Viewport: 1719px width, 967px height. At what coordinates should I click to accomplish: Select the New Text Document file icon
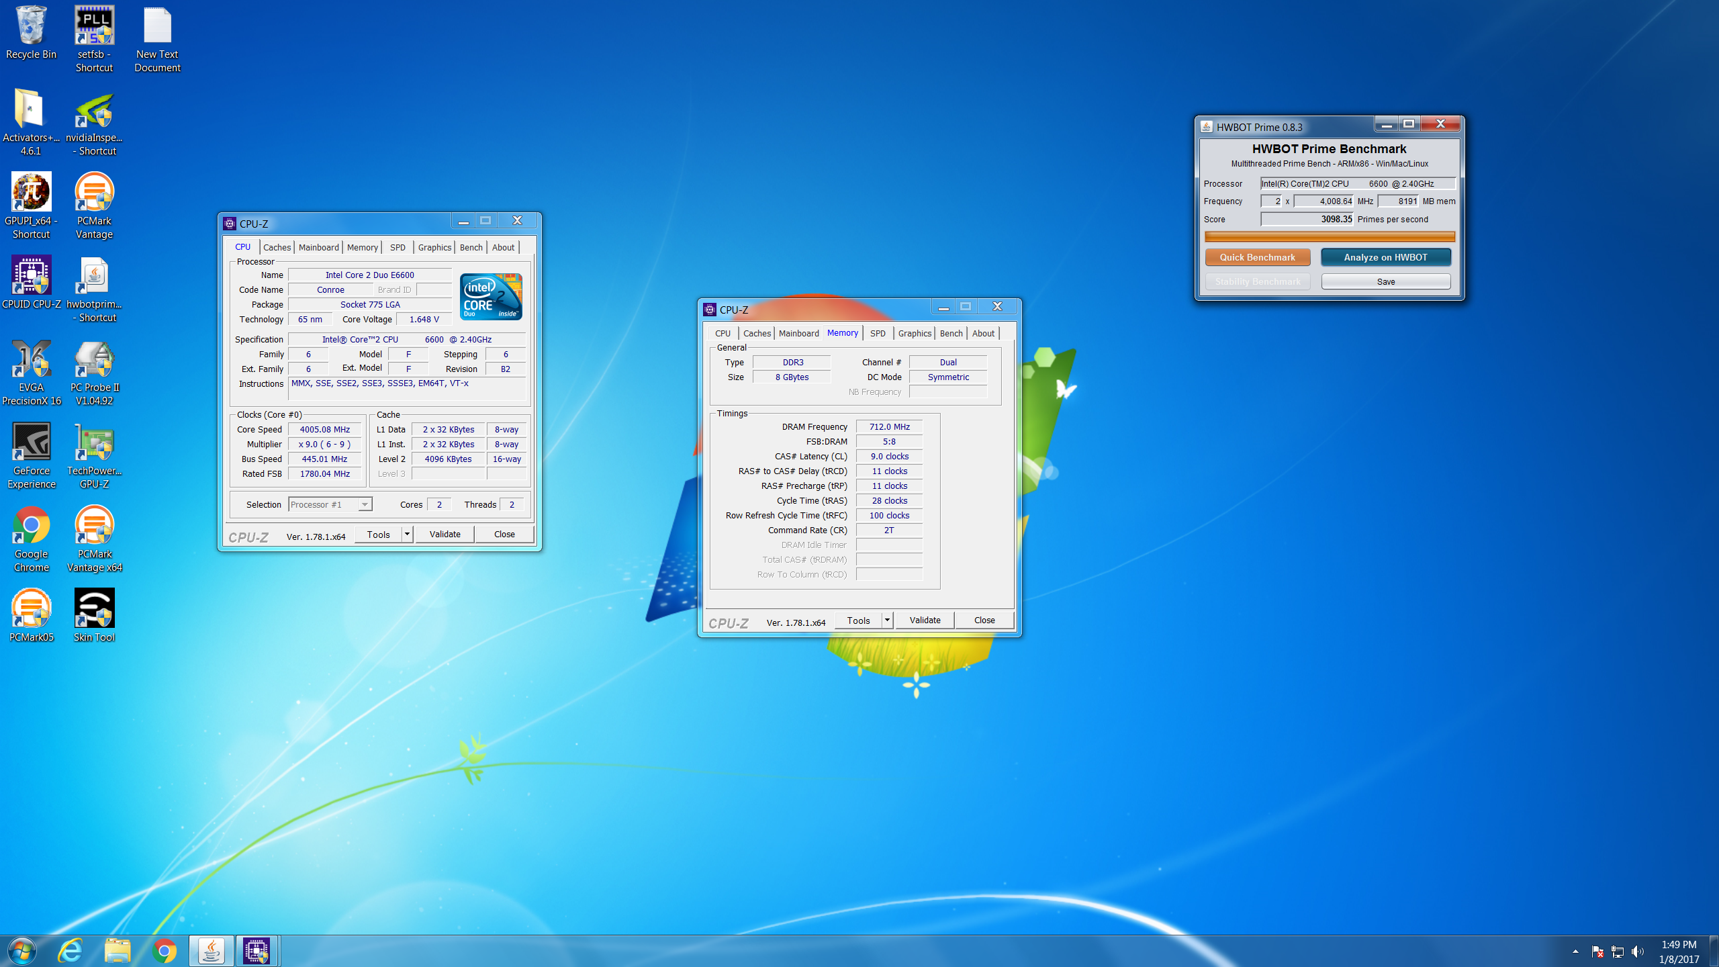click(158, 39)
